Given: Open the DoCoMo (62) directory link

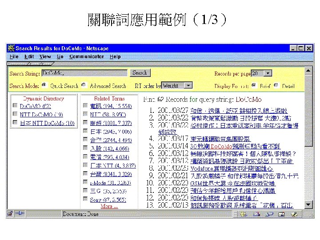Looking at the screenshot, I should pyautogui.click(x=35, y=106).
